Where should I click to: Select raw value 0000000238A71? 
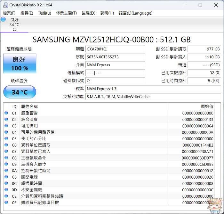pyautogui.click(x=198, y=151)
